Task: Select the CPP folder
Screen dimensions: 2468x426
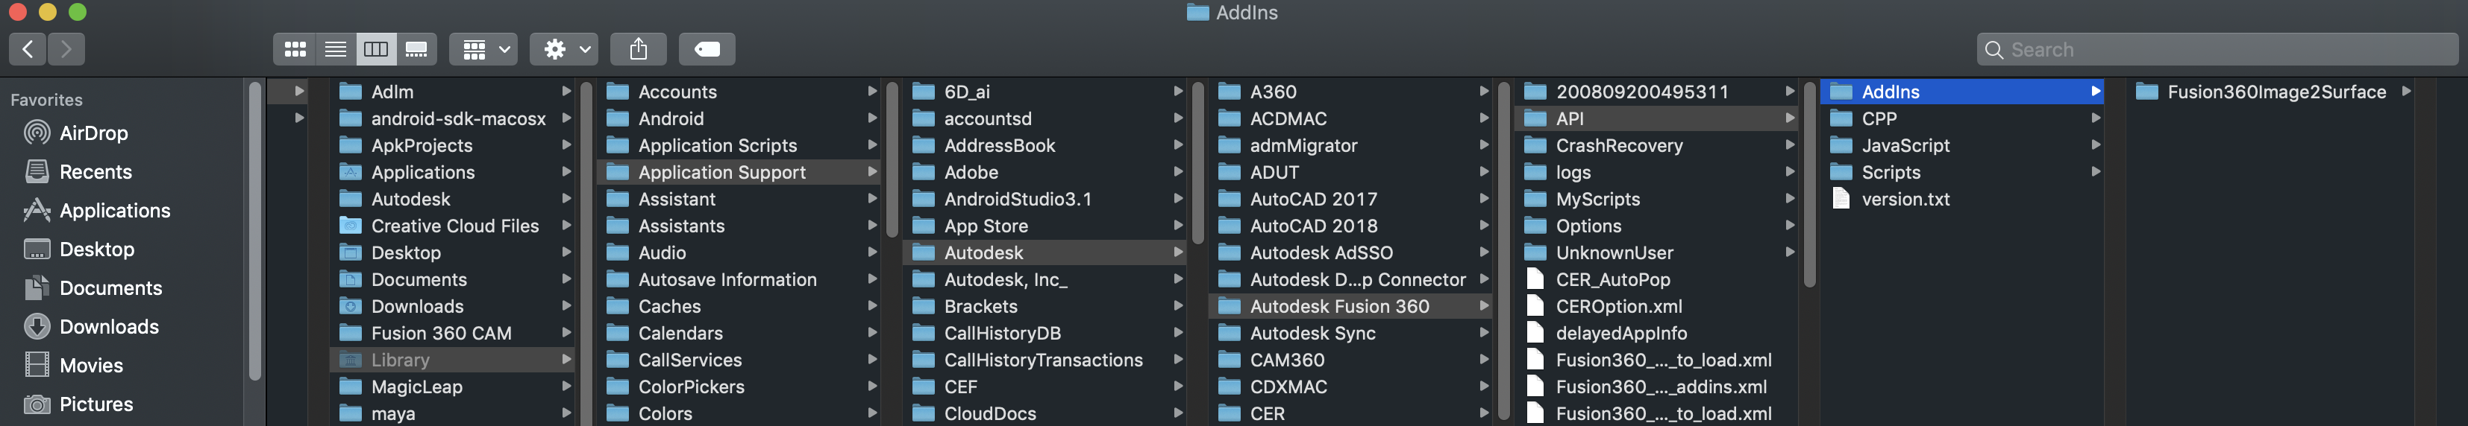Action: click(x=1961, y=118)
